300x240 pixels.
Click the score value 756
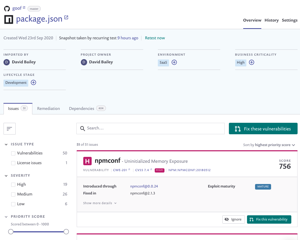point(285,166)
